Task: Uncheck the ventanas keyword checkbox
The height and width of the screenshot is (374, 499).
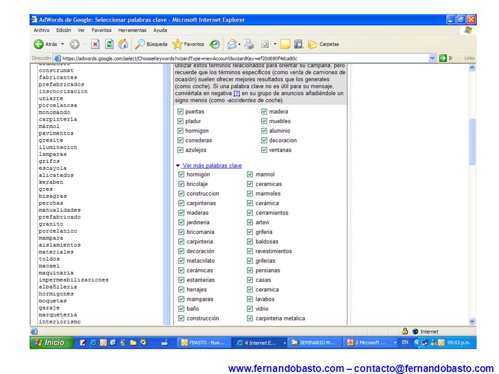Action: point(264,150)
